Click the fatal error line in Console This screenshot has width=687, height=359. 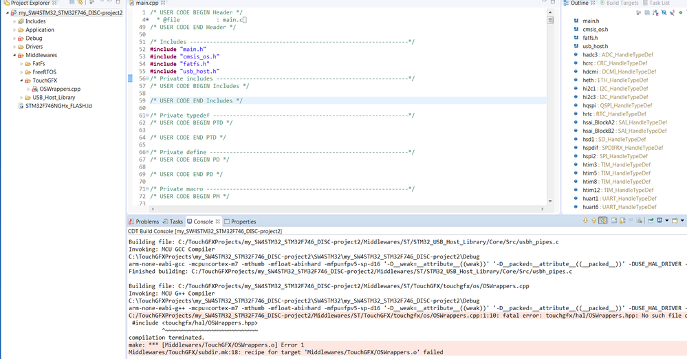click(407, 316)
